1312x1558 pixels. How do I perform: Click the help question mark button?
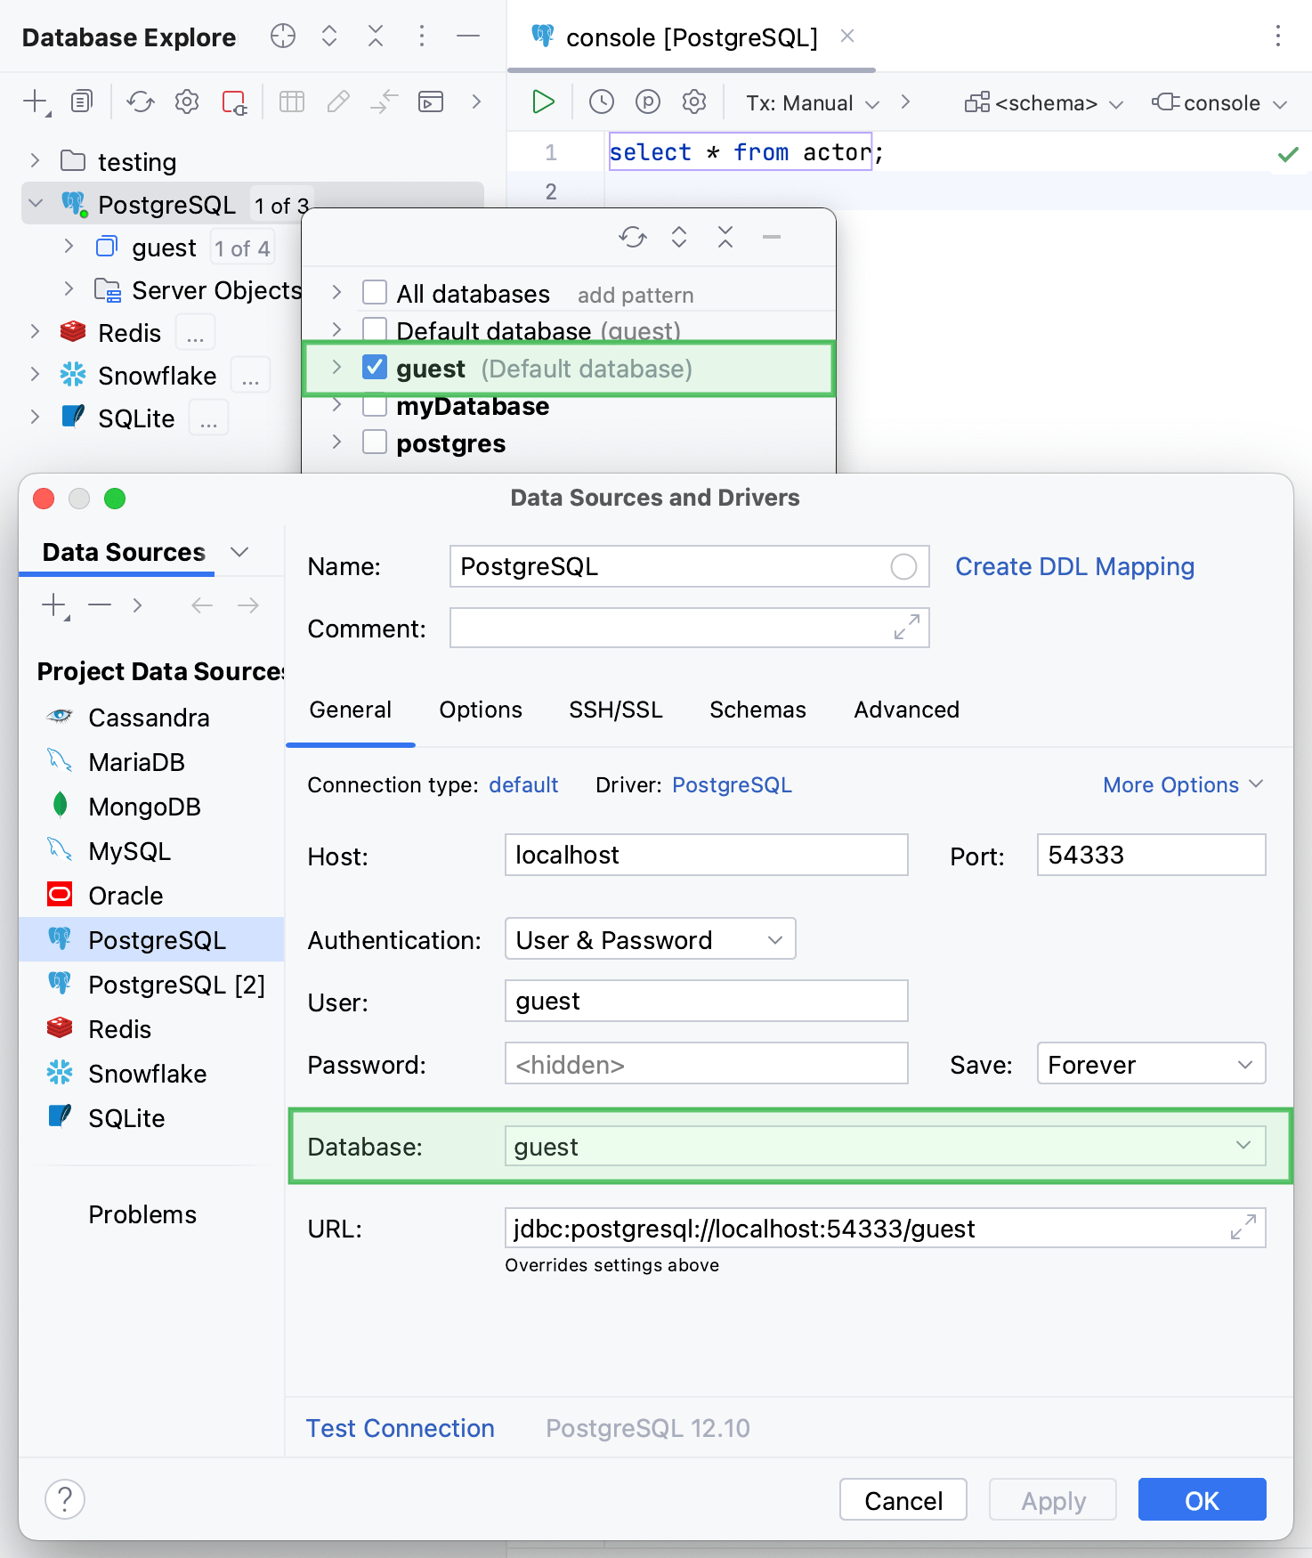pyautogui.click(x=65, y=1500)
